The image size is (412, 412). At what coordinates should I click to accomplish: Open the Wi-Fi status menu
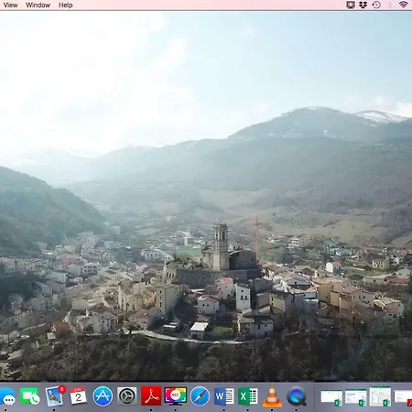tap(404, 5)
